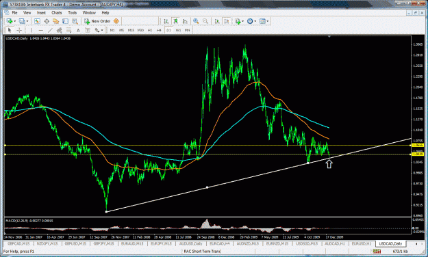Click the New Order button

tap(97, 21)
